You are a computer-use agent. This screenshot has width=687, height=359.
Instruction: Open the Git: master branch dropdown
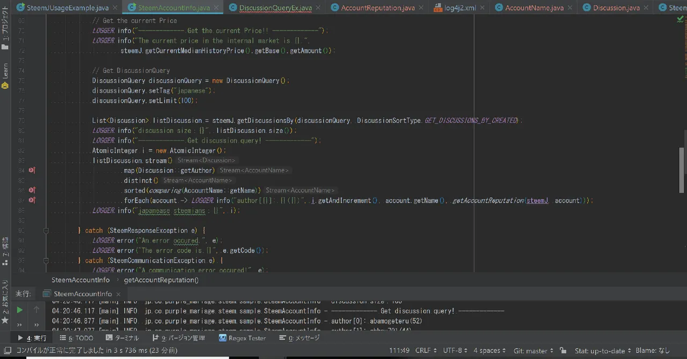click(x=533, y=350)
